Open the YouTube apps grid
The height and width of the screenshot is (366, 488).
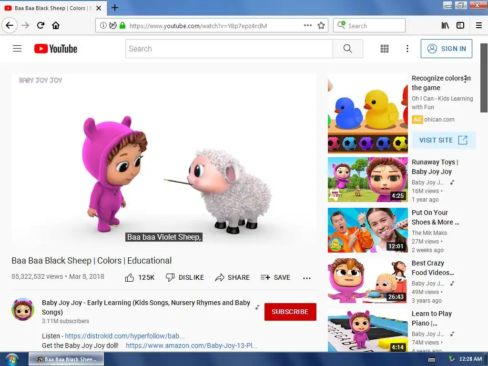(385, 49)
